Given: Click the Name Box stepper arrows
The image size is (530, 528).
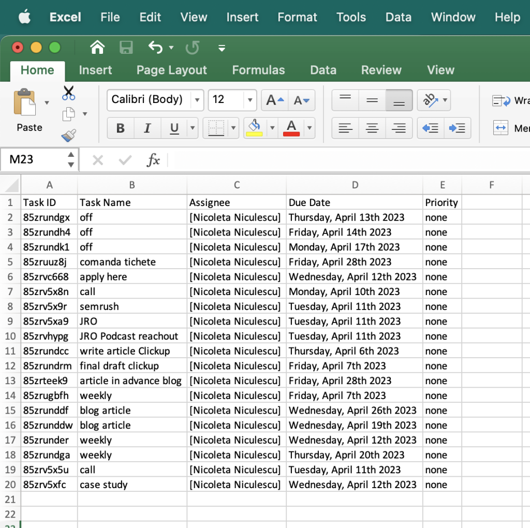Looking at the screenshot, I should click(x=70, y=159).
